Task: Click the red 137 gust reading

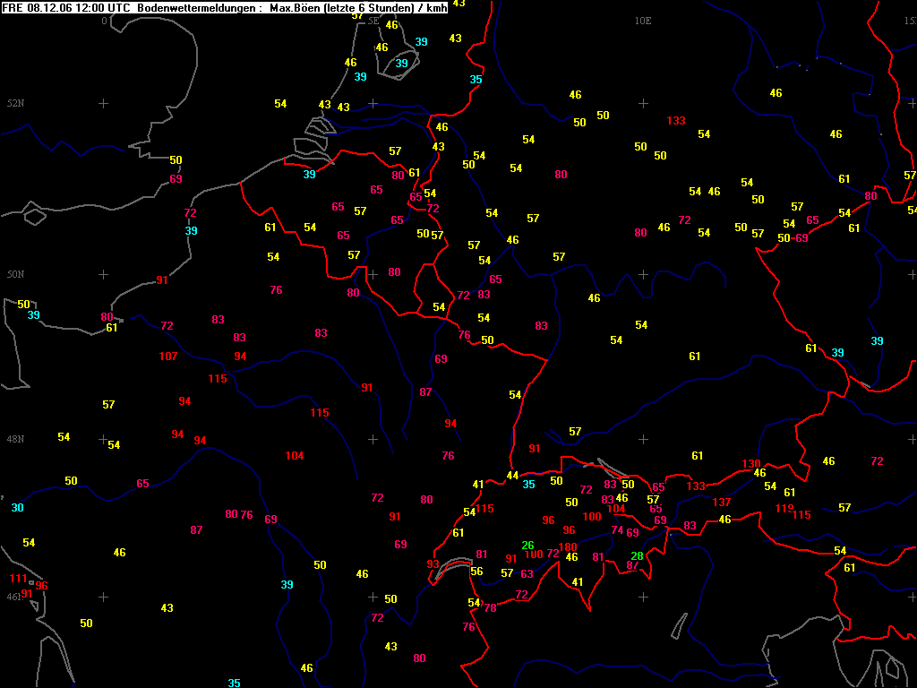Action: 722,503
